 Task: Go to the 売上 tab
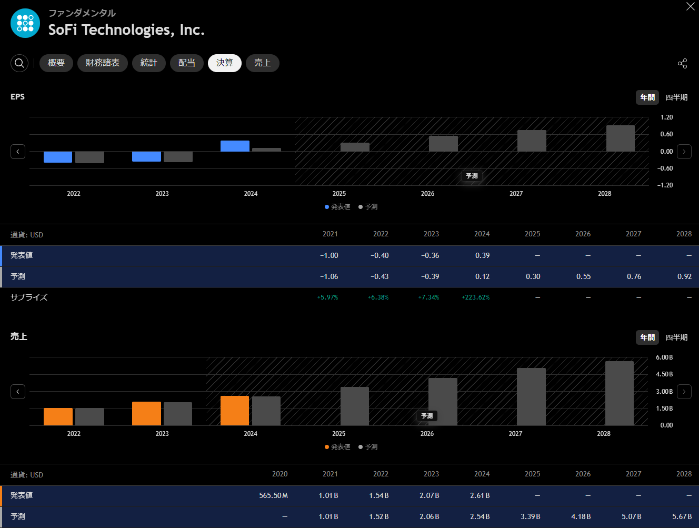coord(263,63)
